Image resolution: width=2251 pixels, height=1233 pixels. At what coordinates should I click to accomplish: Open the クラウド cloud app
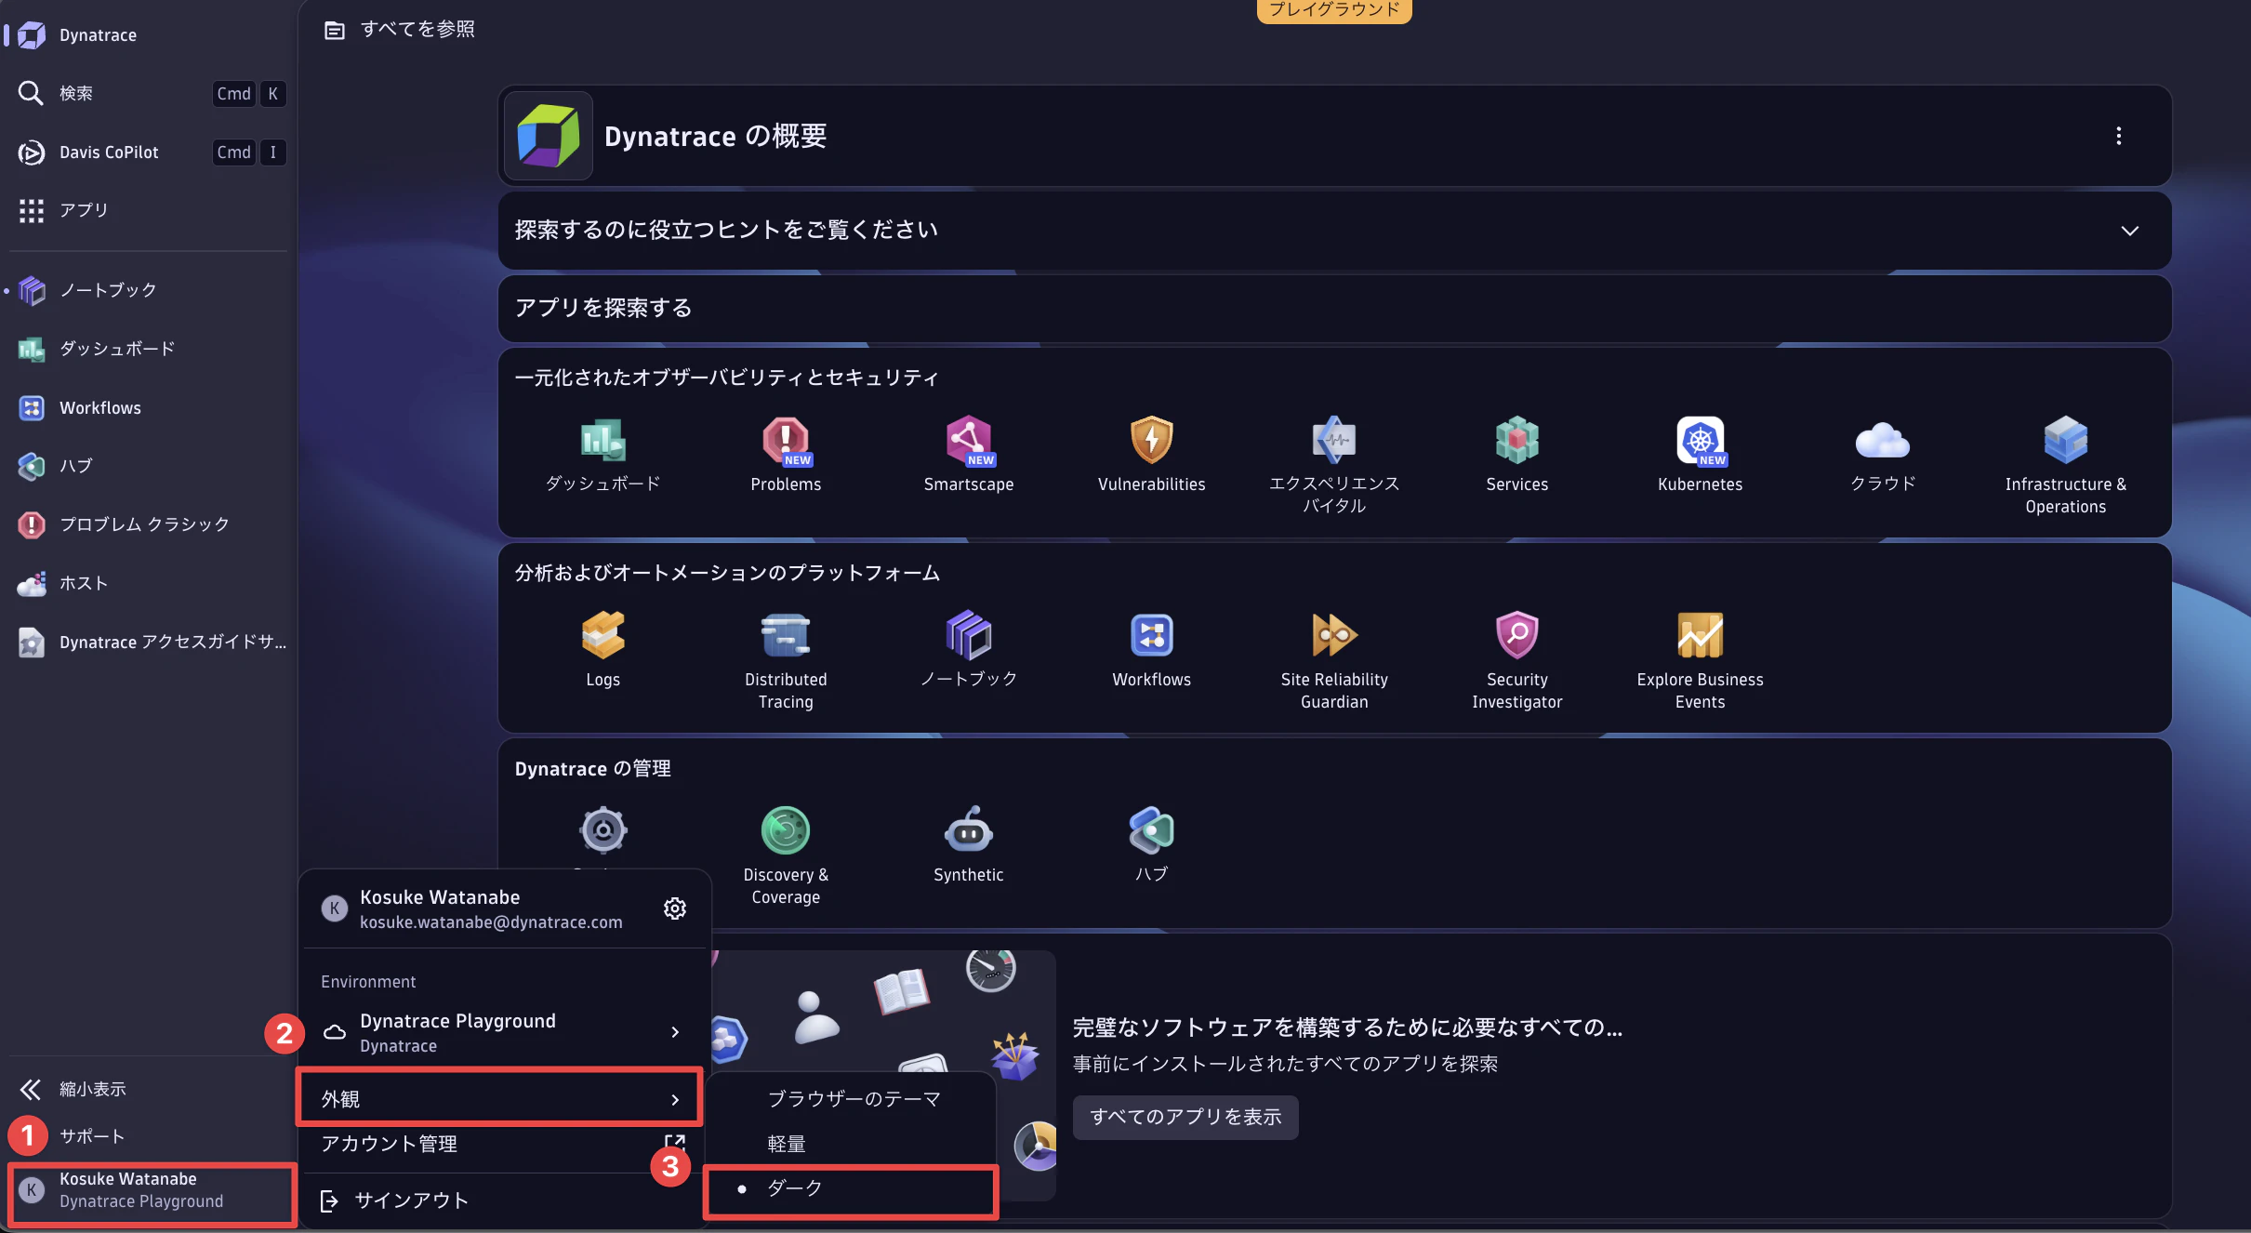pos(1882,454)
